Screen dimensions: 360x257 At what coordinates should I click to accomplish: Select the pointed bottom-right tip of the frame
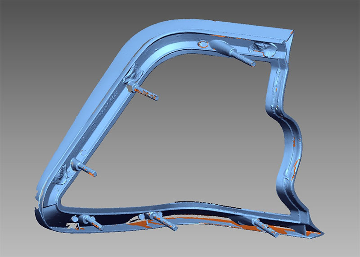(320, 233)
